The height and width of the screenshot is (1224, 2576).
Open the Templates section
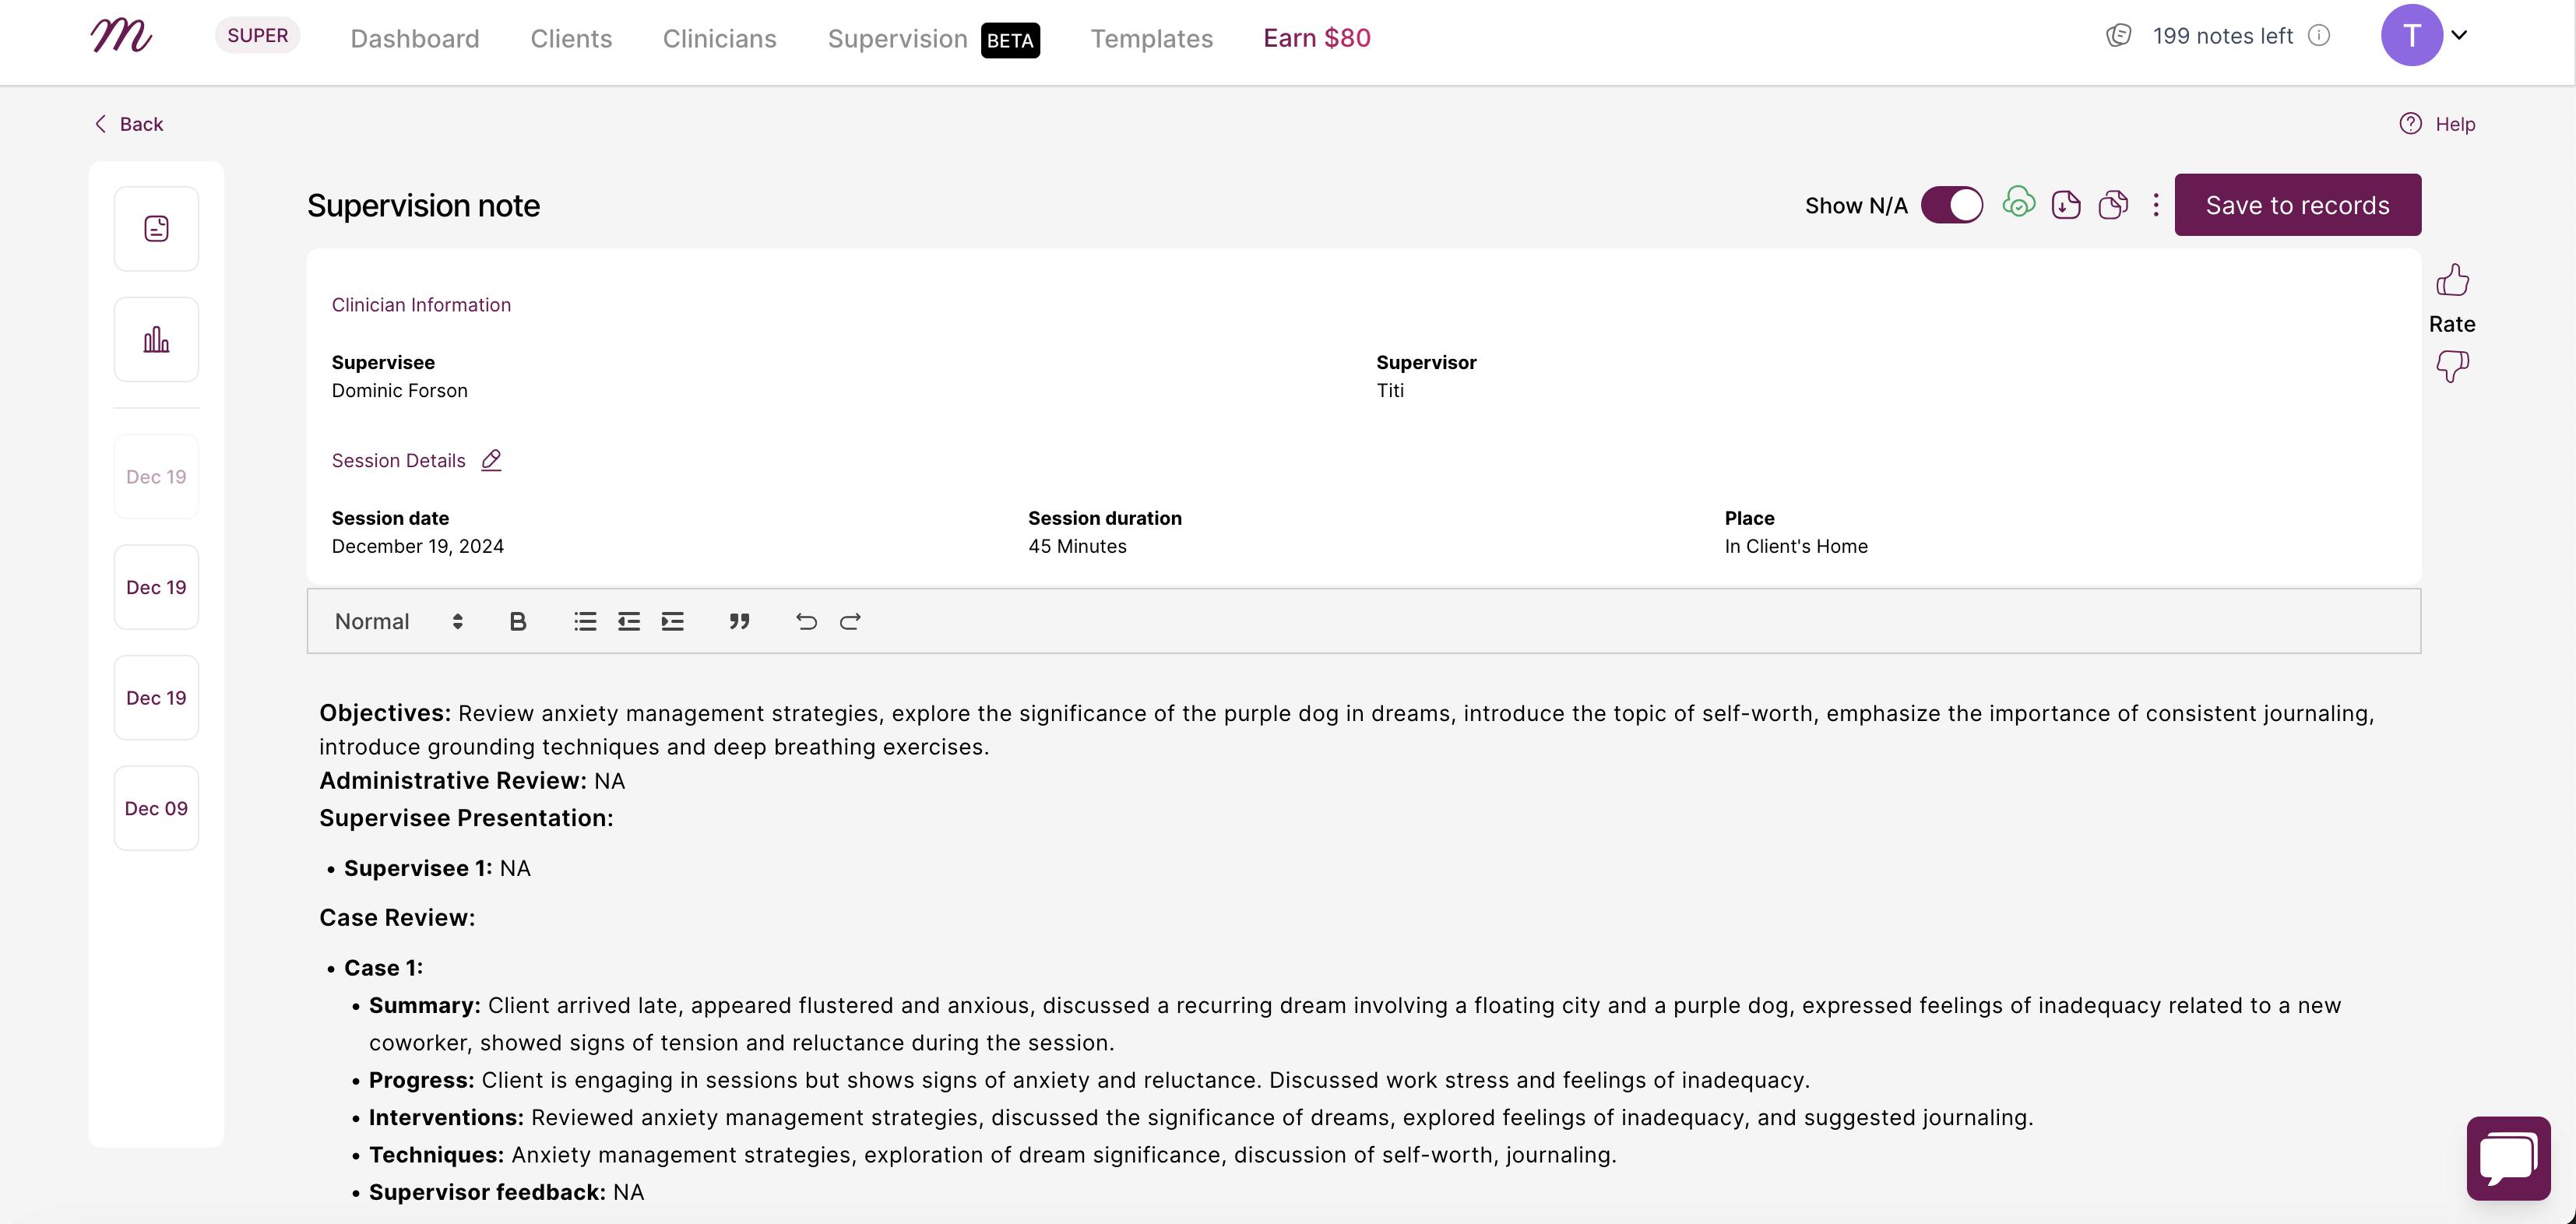coord(1151,38)
